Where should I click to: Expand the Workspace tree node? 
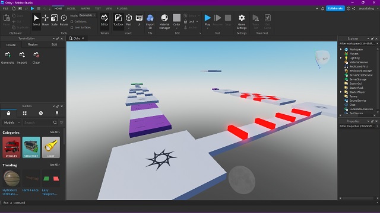coord(341,49)
